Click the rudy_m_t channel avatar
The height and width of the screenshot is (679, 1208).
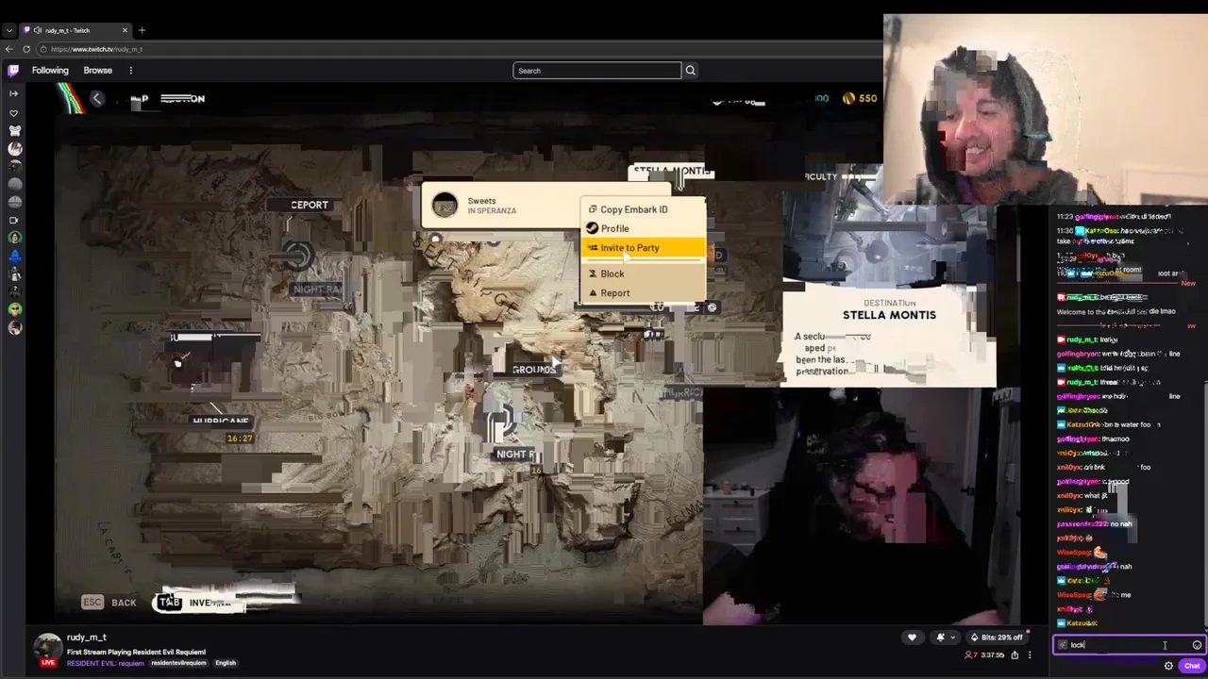pyautogui.click(x=47, y=646)
